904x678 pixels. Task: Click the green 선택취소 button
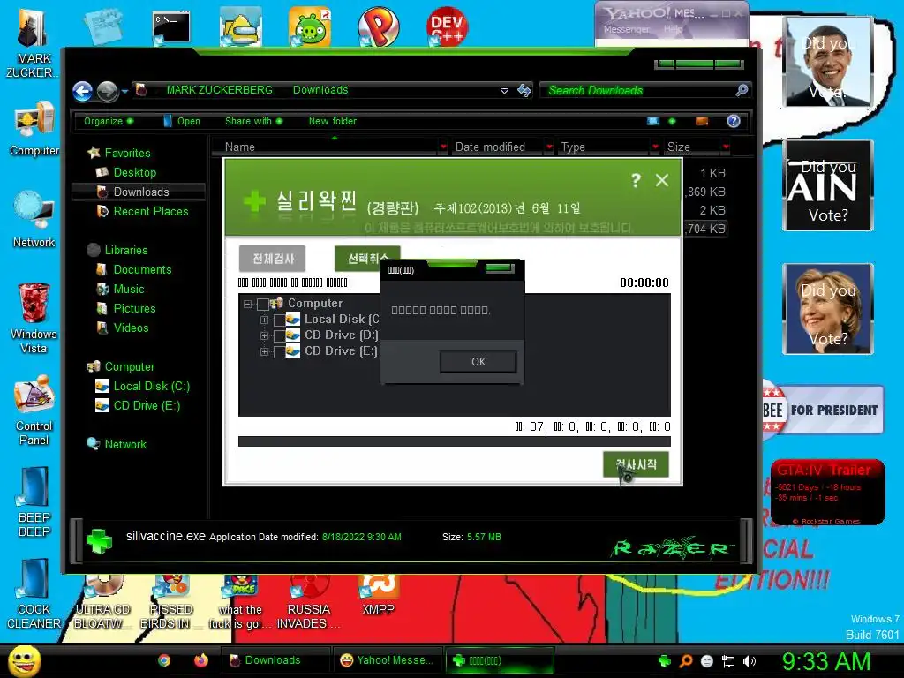[x=366, y=259]
